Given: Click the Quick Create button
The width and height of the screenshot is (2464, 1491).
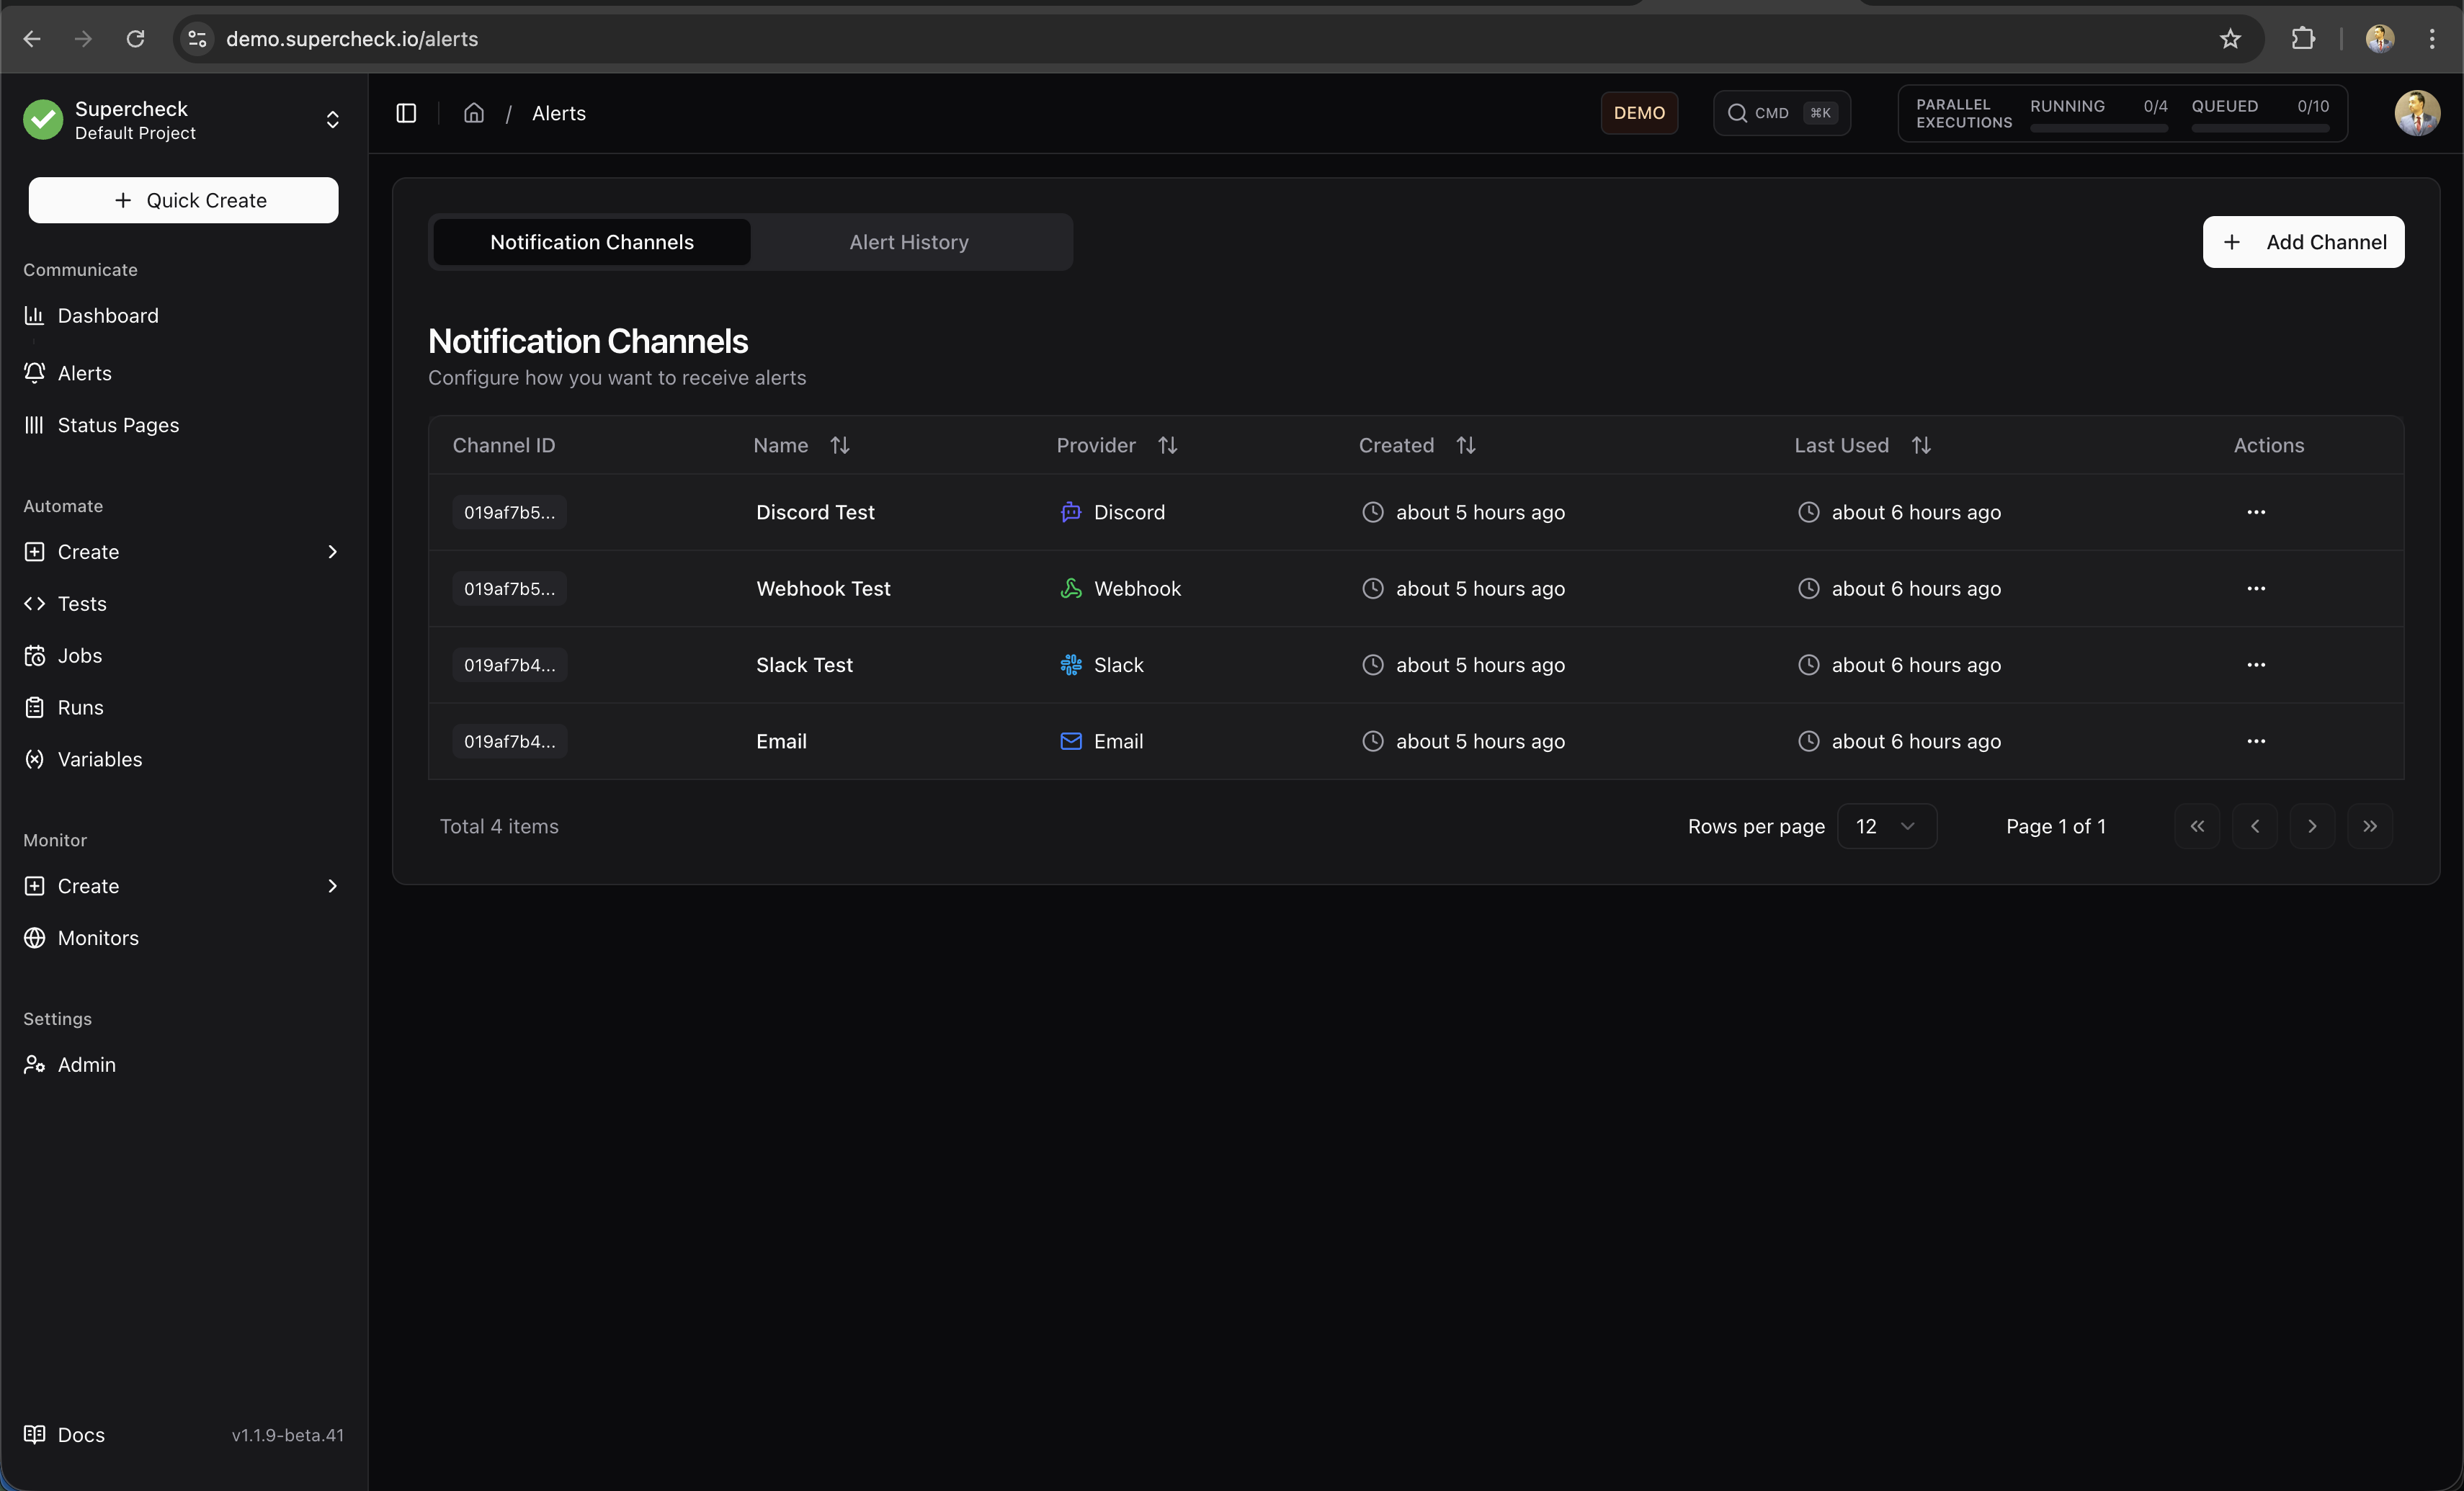Looking at the screenshot, I should 183,199.
